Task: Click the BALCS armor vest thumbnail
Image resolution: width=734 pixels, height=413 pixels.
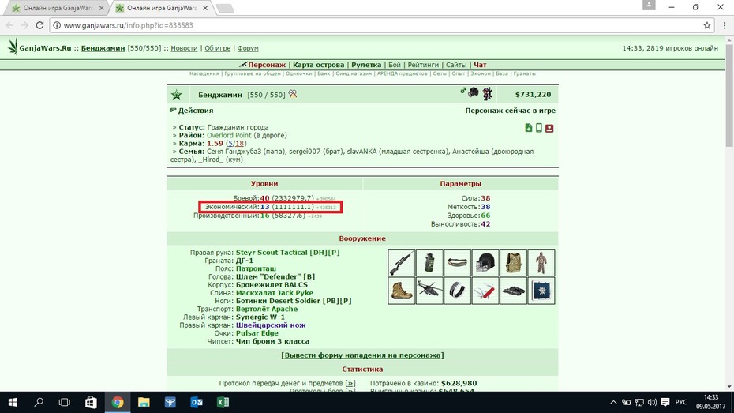Action: (513, 263)
